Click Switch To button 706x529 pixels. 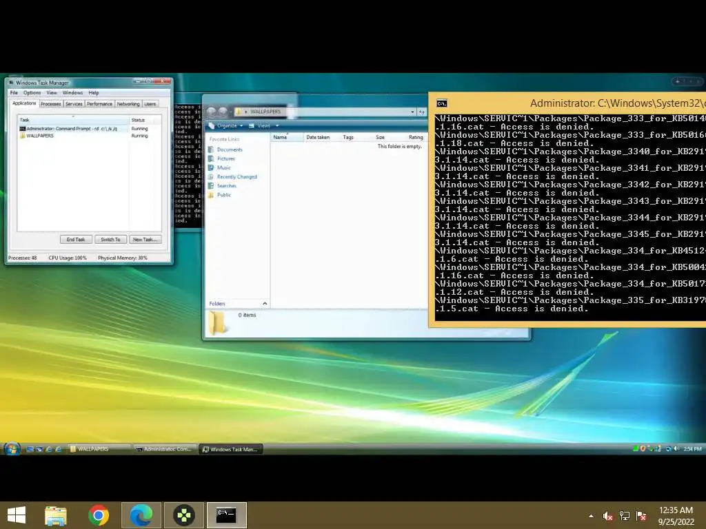coord(111,239)
